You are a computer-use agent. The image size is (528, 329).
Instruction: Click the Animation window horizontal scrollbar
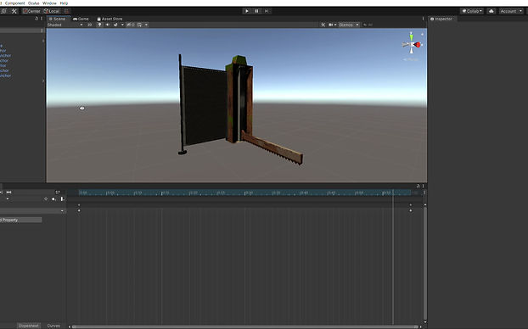244,326
